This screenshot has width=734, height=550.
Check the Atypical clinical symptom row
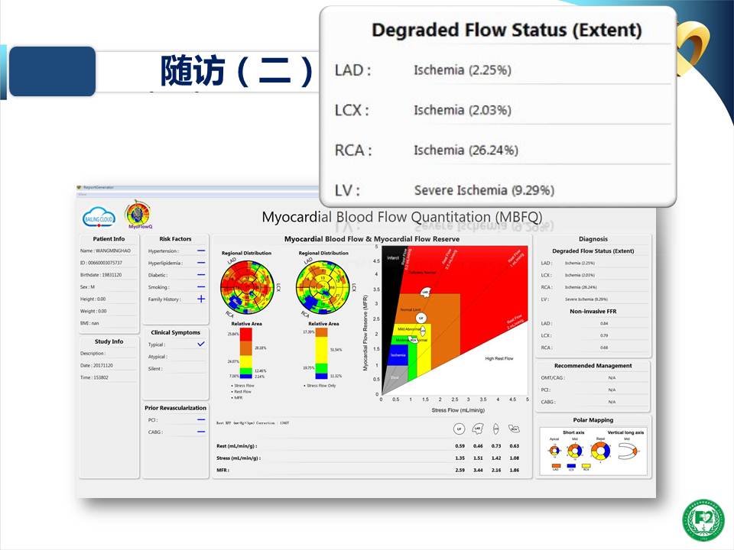(x=176, y=357)
